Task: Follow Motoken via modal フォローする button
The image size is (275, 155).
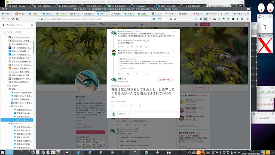Action: [165, 80]
